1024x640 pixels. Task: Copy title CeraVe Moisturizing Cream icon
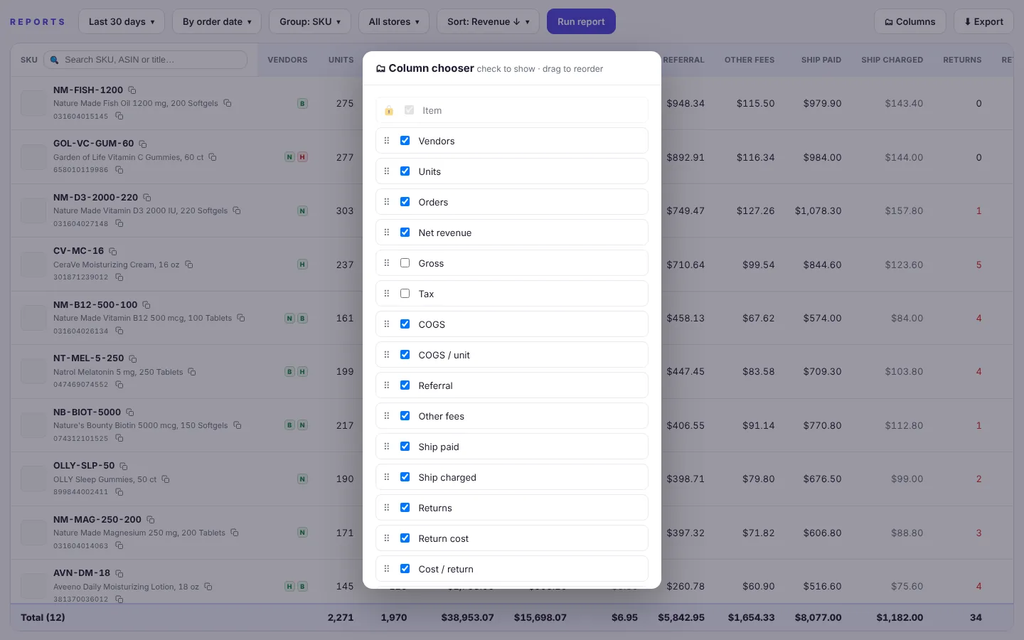click(189, 265)
